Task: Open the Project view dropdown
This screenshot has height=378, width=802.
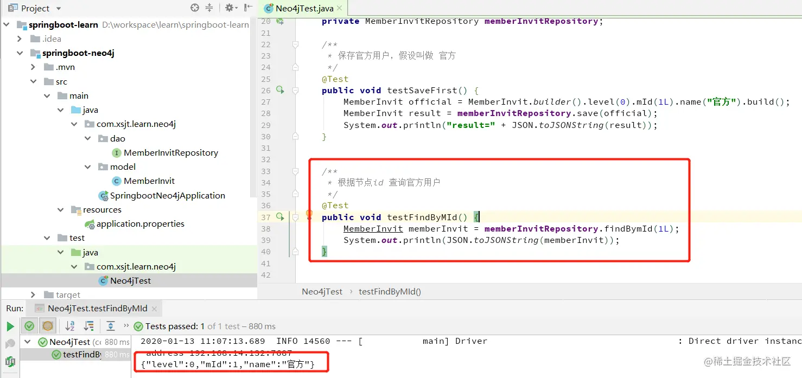Action: [x=59, y=9]
